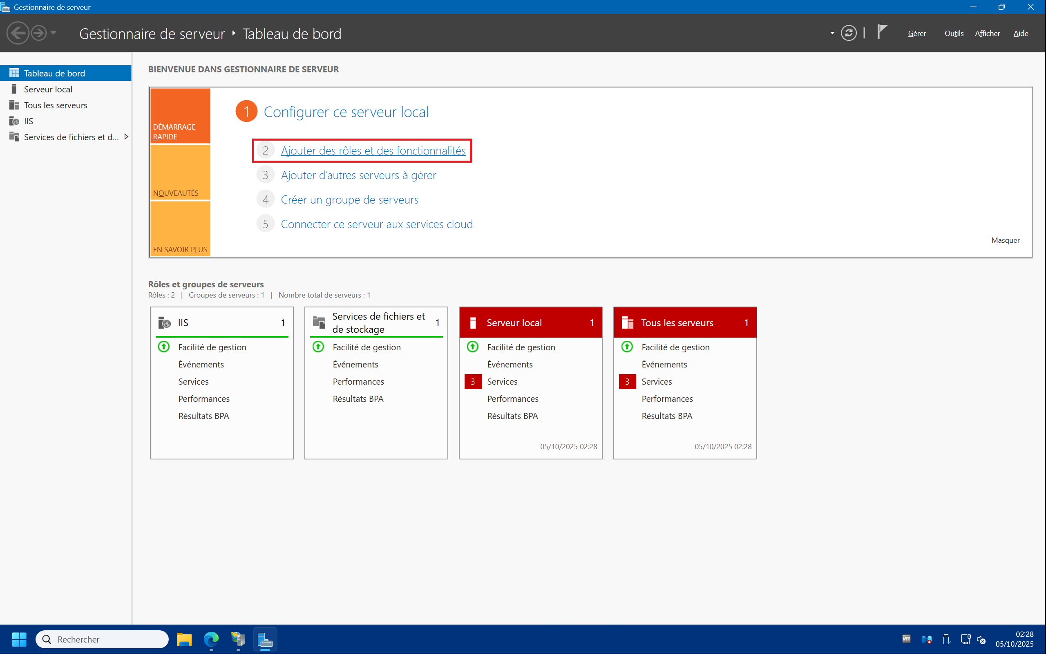Open the Gérer menu
Image resolution: width=1046 pixels, height=654 pixels.
click(x=917, y=33)
